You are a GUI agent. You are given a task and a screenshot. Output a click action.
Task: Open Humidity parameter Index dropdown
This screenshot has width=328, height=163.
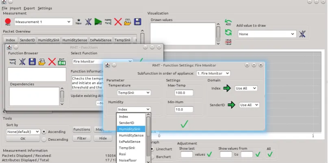(x=134, y=109)
